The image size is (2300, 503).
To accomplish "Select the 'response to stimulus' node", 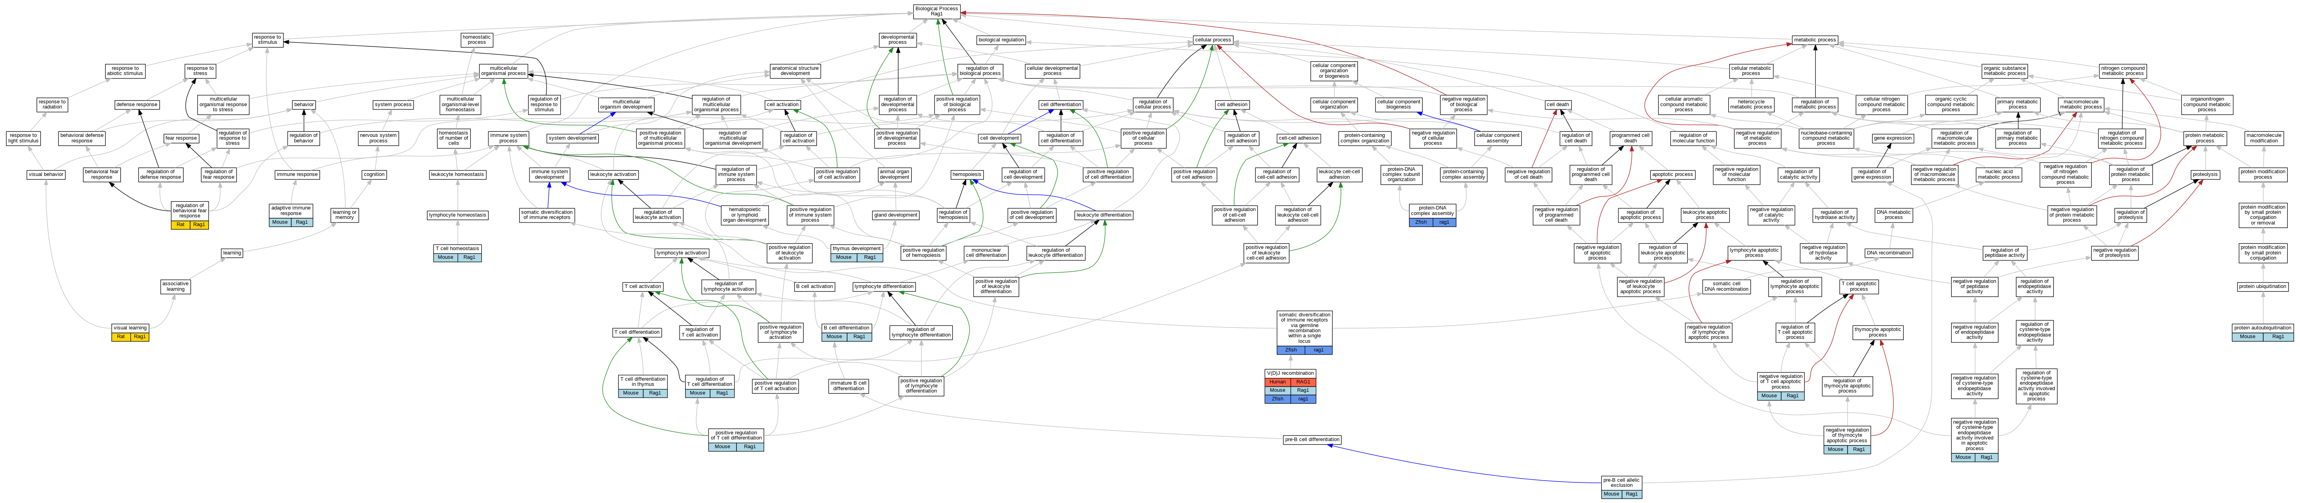I will (268, 40).
